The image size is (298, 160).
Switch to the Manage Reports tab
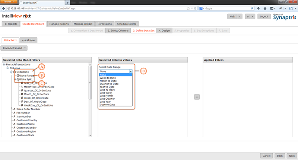click(59, 24)
